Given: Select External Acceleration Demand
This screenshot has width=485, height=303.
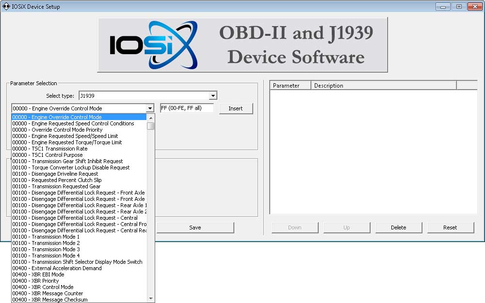Looking at the screenshot, I should [x=79, y=268].
